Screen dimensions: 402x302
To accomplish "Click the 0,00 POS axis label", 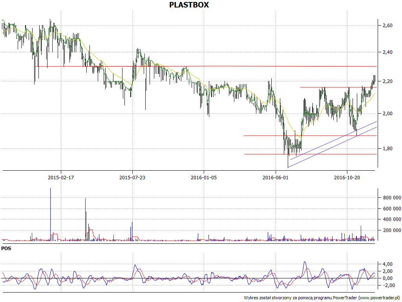I will coord(387,278).
